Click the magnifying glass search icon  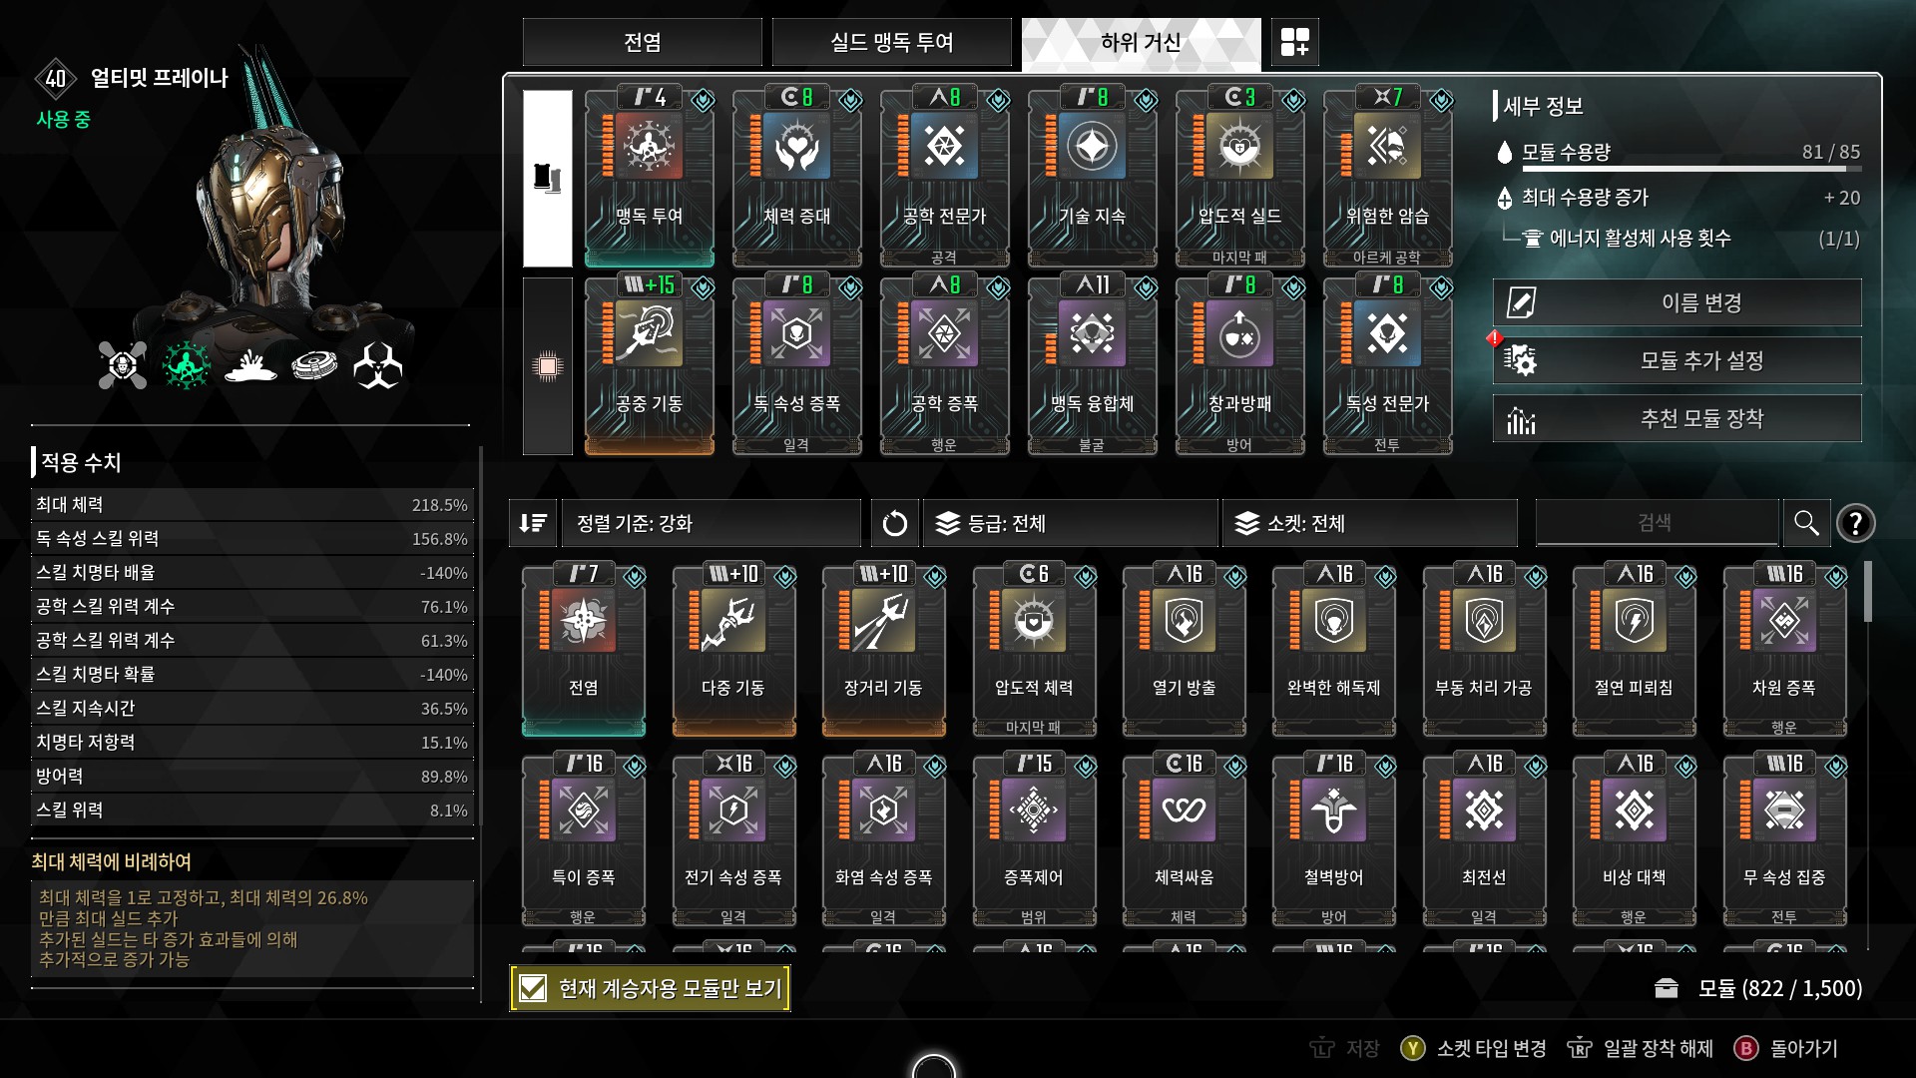[1805, 523]
